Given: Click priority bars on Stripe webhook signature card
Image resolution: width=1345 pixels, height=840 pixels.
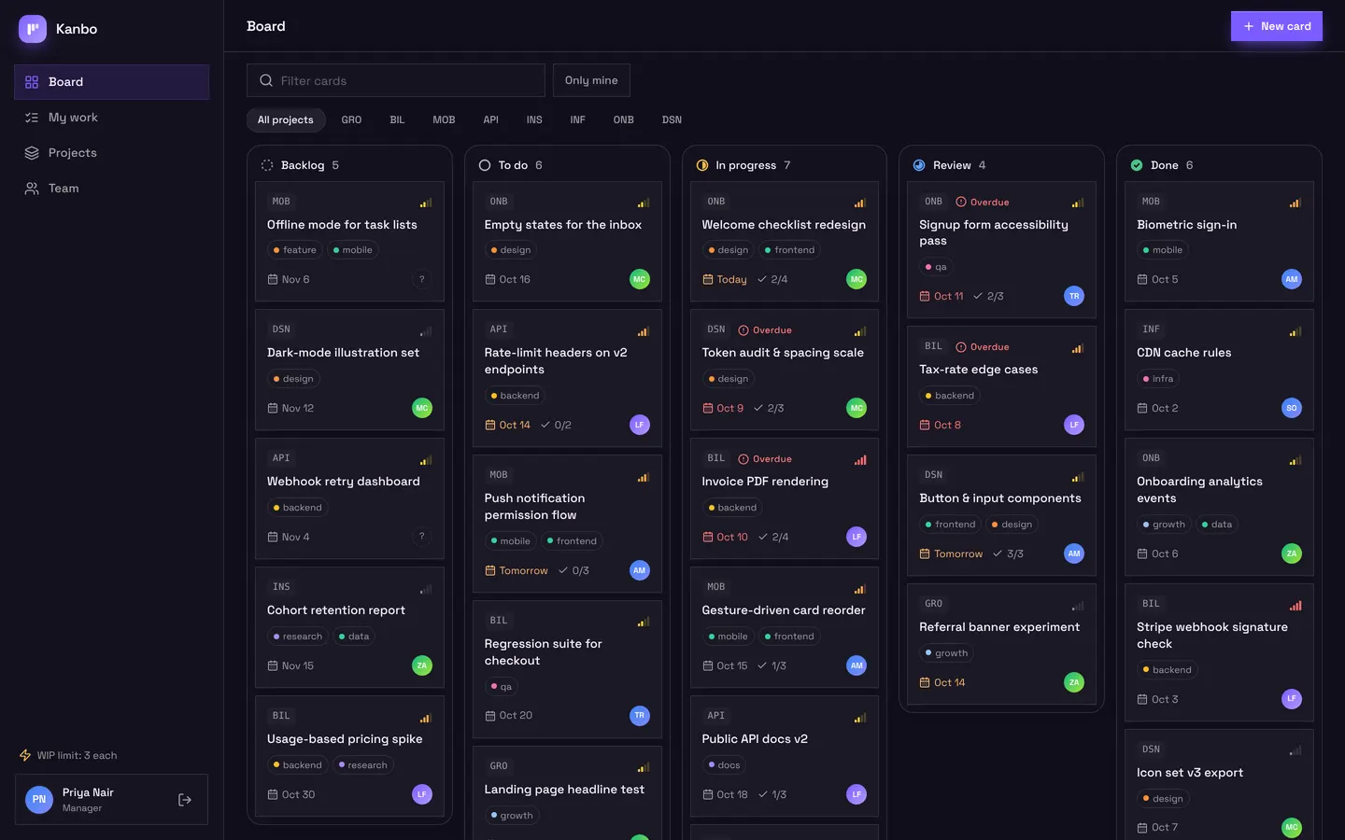Looking at the screenshot, I should pyautogui.click(x=1295, y=606).
